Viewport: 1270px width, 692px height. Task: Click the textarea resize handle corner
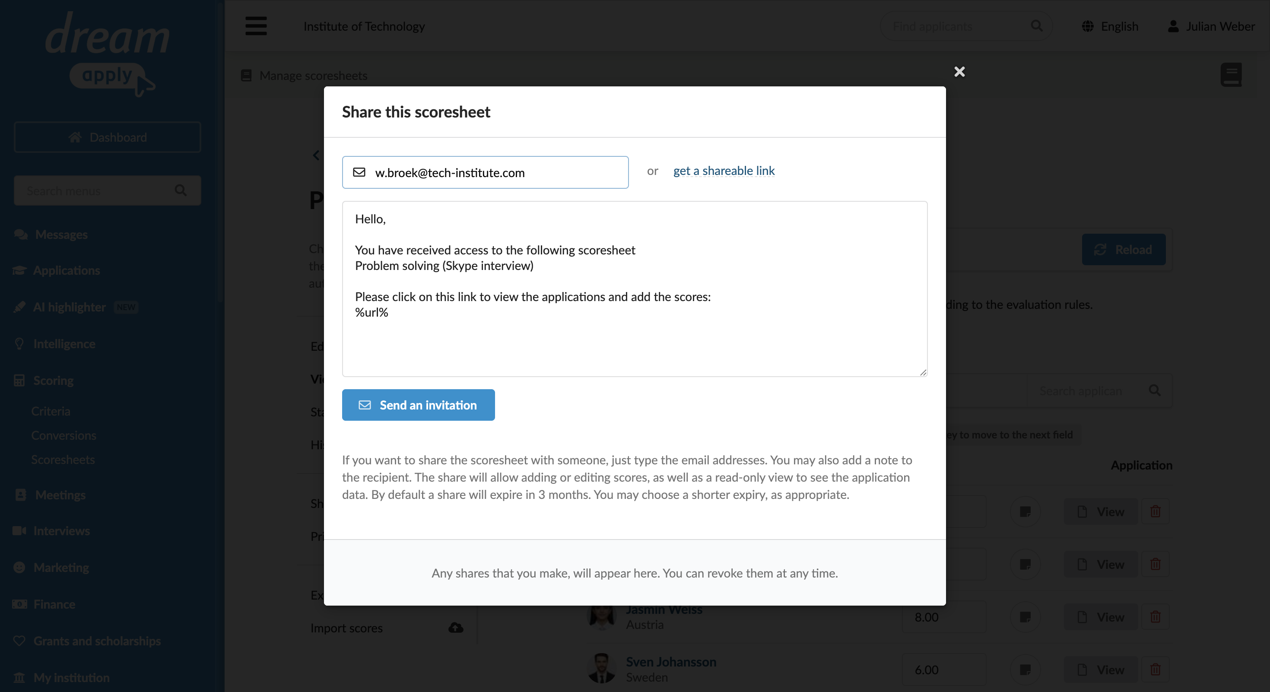pyautogui.click(x=923, y=373)
